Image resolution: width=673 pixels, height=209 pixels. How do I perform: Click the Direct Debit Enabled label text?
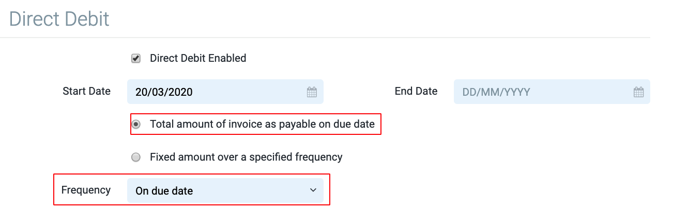(198, 58)
